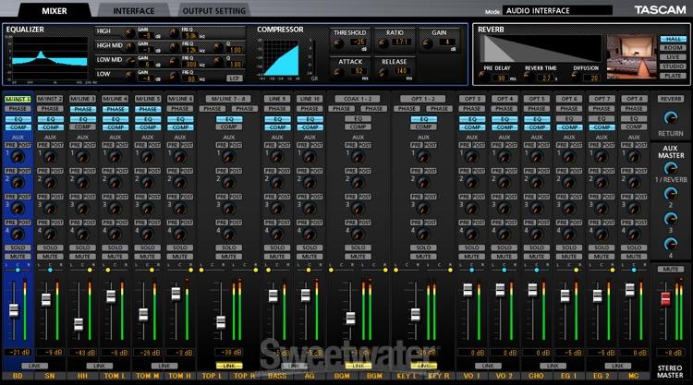Image resolution: width=693 pixels, height=385 pixels.
Task: Select LIVE reverb type
Action: point(673,57)
